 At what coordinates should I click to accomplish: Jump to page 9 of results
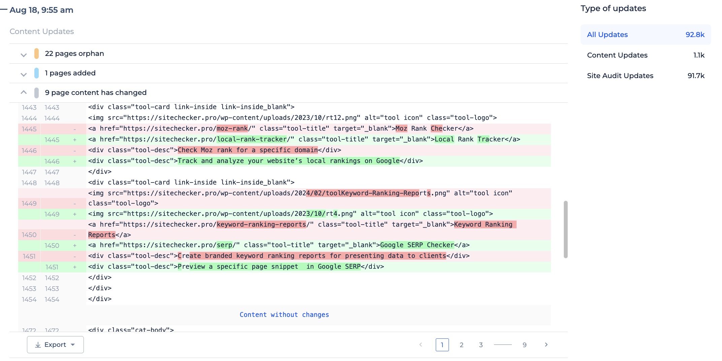525,345
